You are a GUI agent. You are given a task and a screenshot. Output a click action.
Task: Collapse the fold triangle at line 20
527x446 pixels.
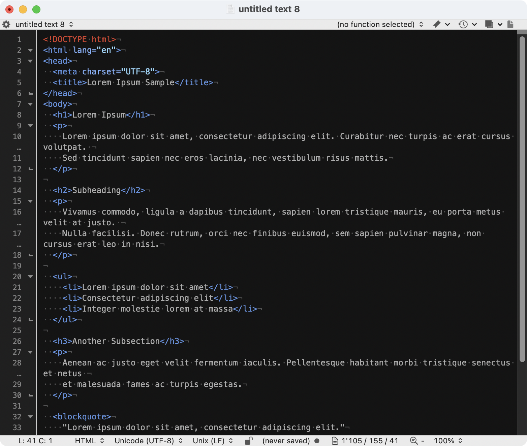coord(30,277)
